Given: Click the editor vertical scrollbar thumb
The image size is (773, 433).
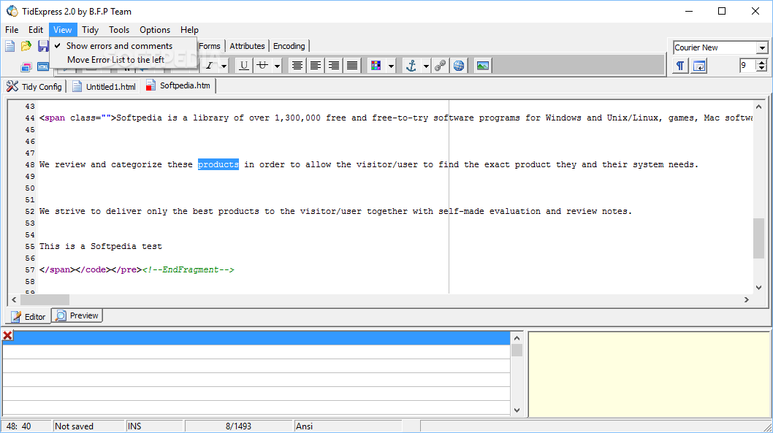Looking at the screenshot, I should pyautogui.click(x=758, y=239).
